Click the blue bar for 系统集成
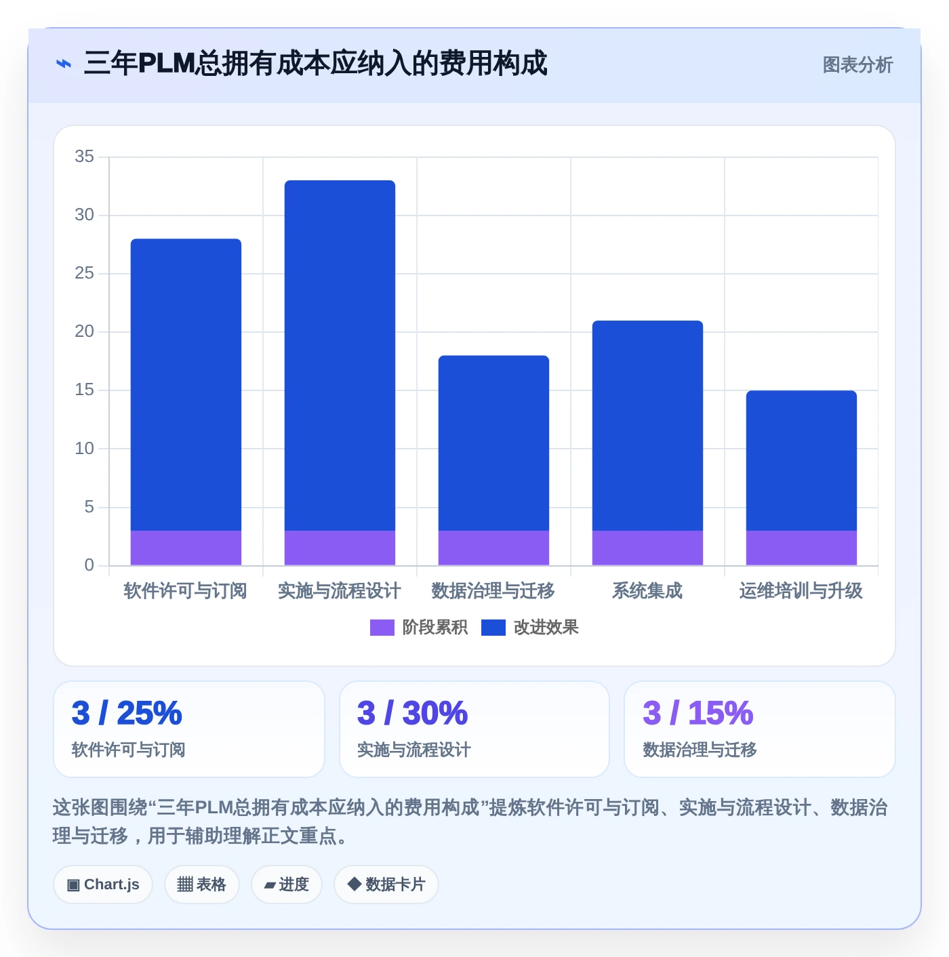Screen dimensions: 949x957 click(647, 426)
